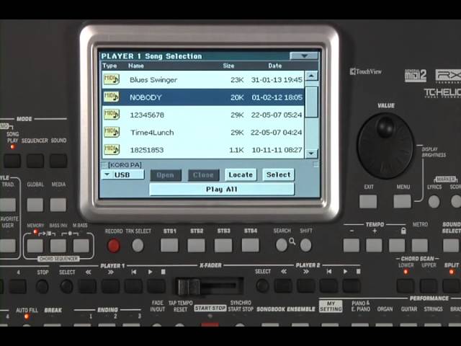This screenshot has width=461, height=346.
Task: Tap the 1.1K size cell
Action: 236,150
